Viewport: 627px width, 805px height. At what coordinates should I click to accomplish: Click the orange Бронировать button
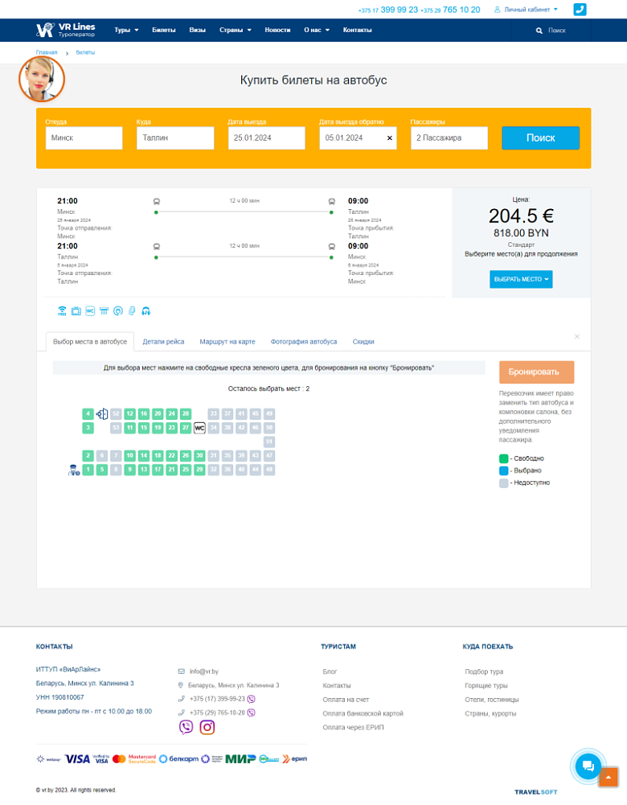click(537, 372)
